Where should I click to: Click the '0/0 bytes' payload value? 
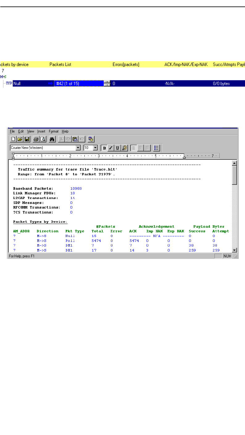coord(221,83)
